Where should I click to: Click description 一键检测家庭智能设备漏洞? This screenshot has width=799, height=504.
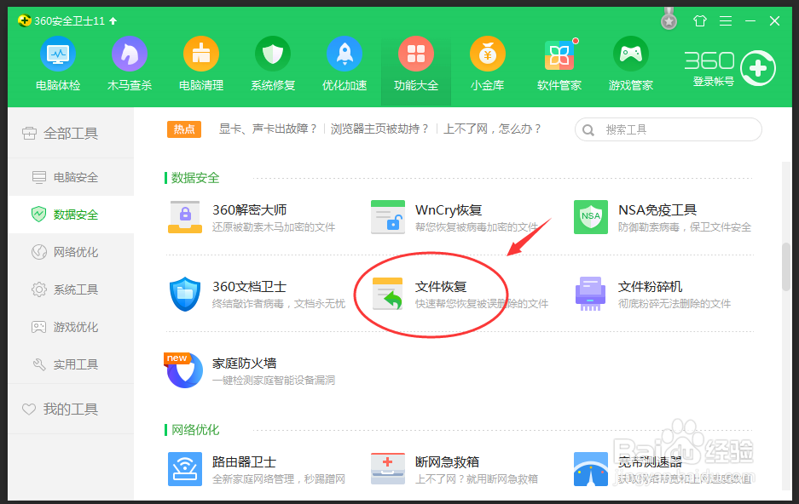(274, 380)
